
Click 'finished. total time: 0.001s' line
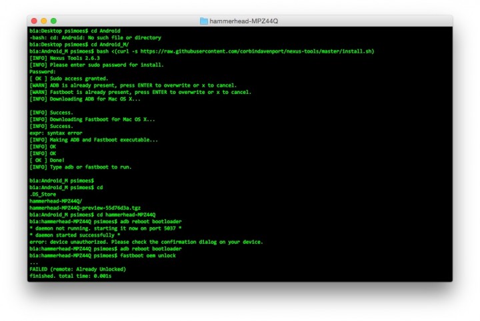(71, 276)
